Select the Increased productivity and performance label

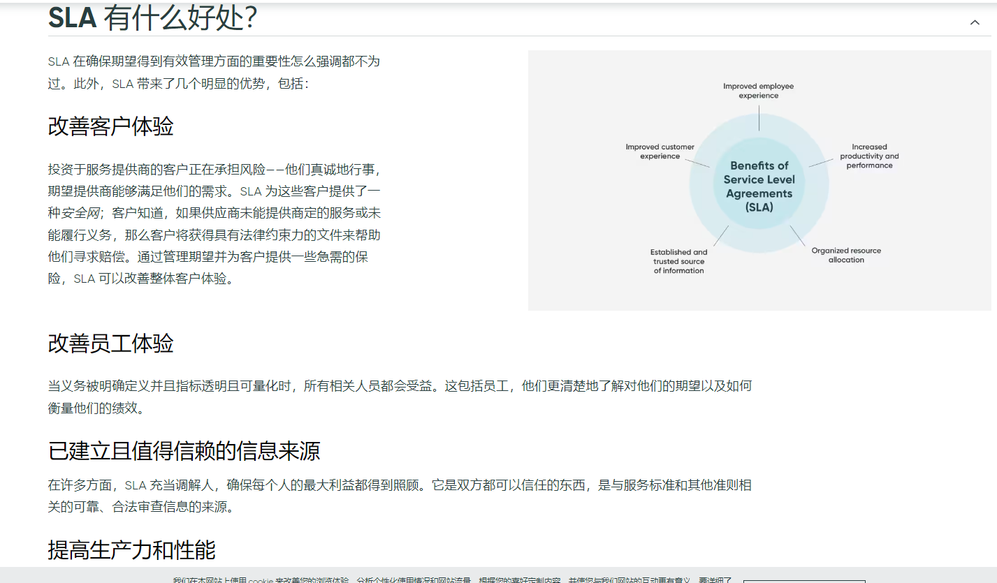click(x=869, y=156)
